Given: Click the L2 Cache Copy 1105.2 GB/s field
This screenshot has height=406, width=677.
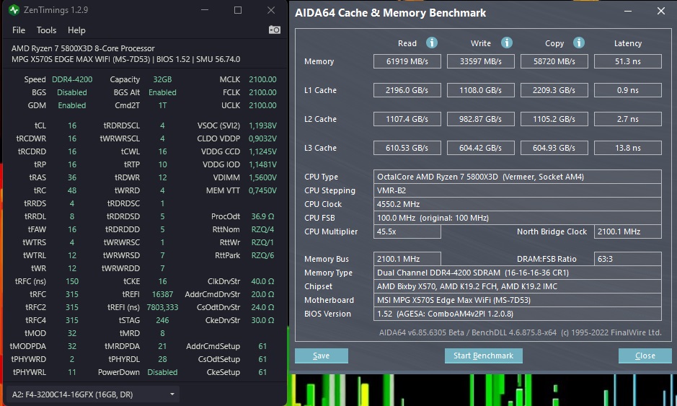Looking at the screenshot, I should pos(554,119).
